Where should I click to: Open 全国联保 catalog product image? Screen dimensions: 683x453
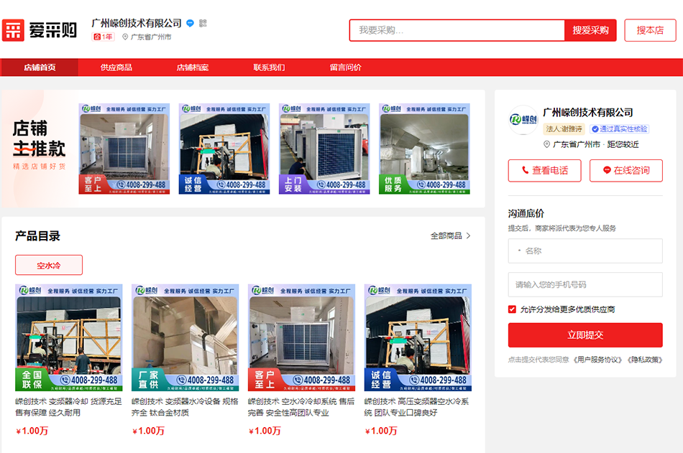(x=69, y=337)
